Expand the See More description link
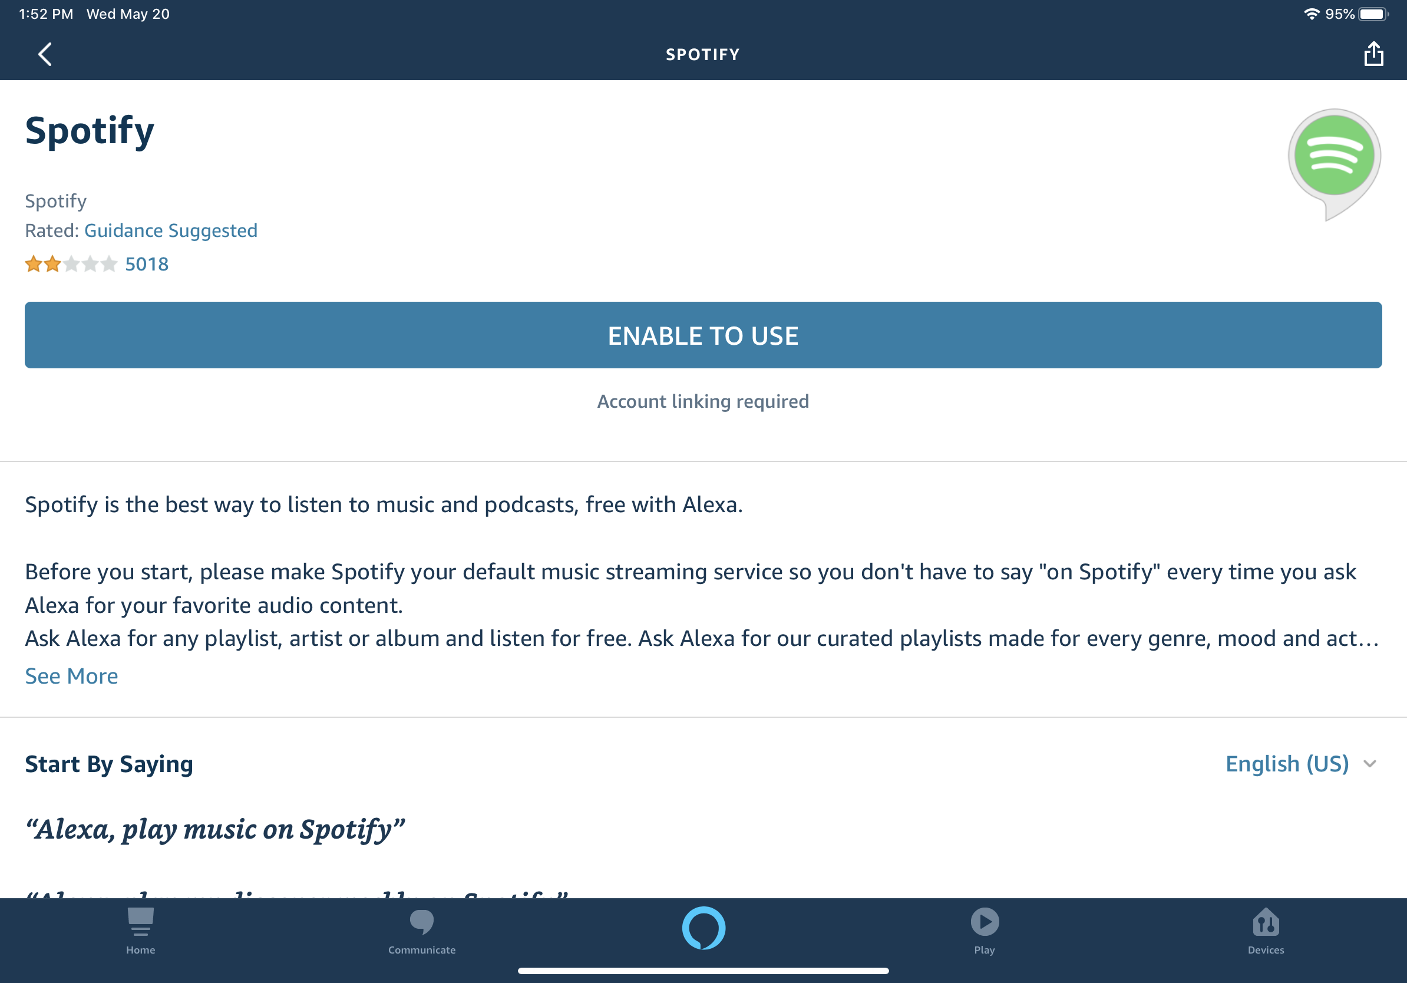The height and width of the screenshot is (983, 1407). (71, 675)
